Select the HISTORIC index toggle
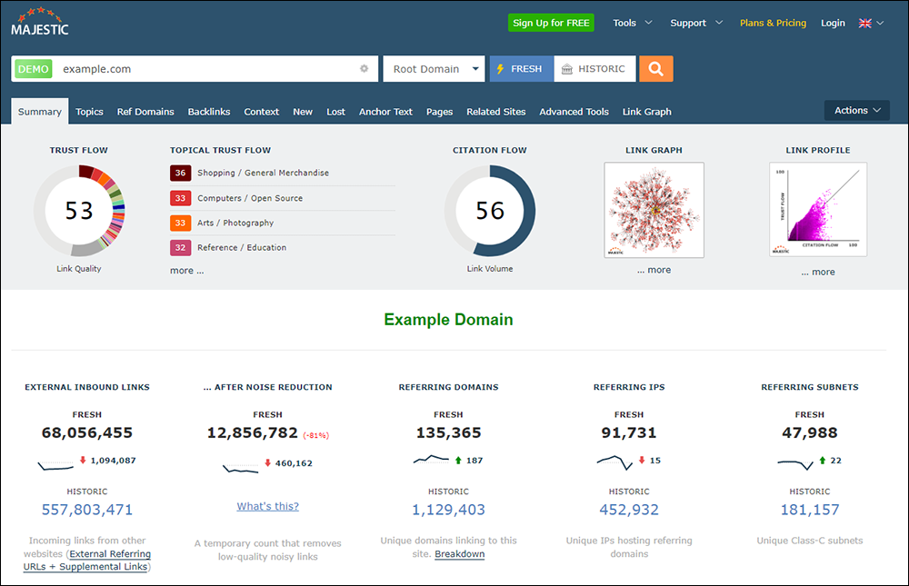909x586 pixels. [594, 69]
